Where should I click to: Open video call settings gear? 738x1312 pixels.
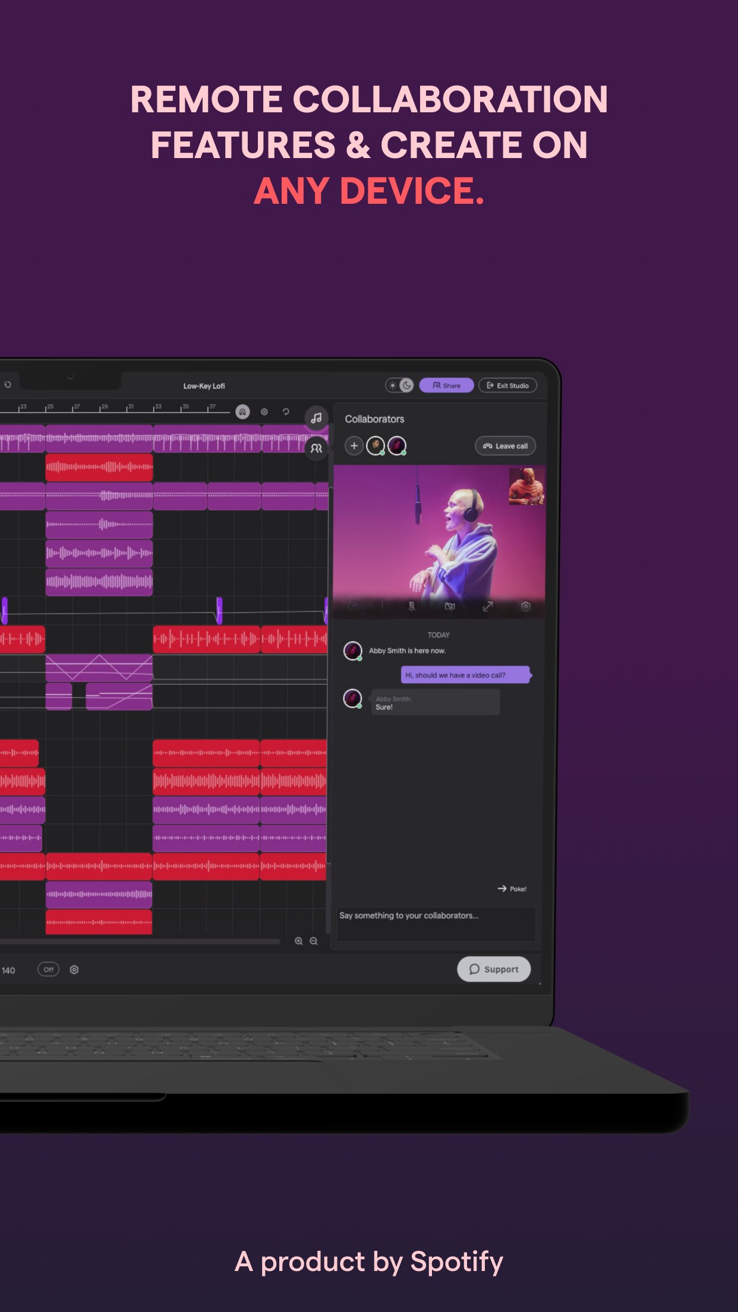(526, 607)
